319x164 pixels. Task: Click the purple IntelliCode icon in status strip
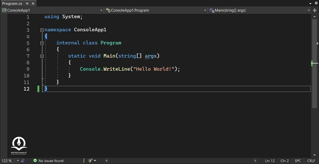(x=23, y=161)
